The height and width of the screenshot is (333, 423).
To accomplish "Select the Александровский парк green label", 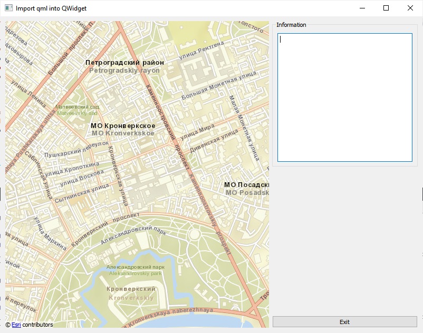I will (135, 267).
